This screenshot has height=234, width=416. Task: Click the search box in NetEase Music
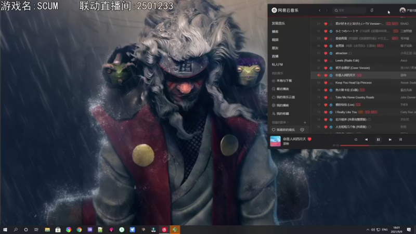click(349, 10)
